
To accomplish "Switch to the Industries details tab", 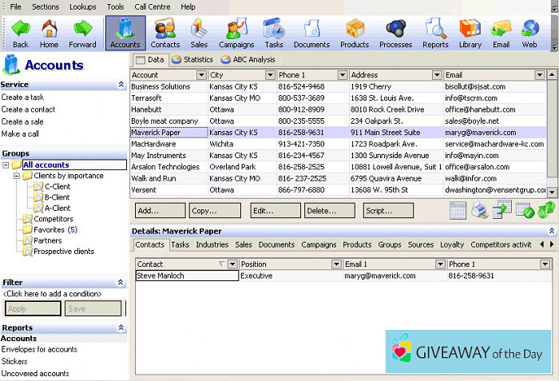I will 212,244.
